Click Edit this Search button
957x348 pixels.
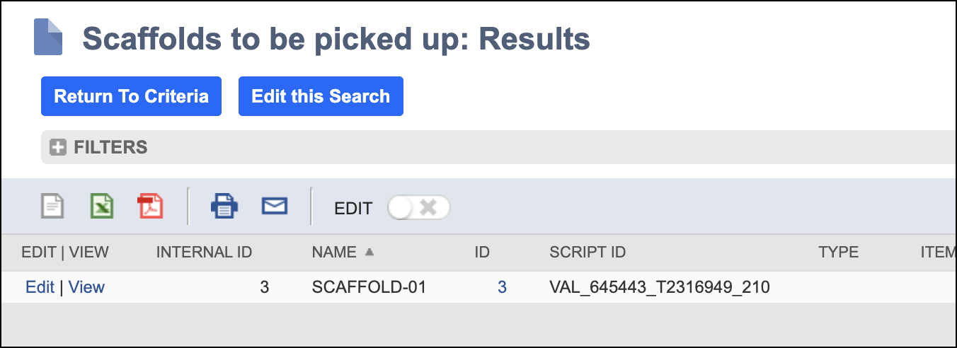321,96
